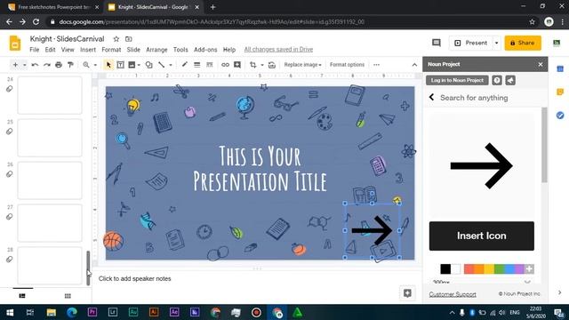Select the line tool
The height and width of the screenshot is (320, 569).
click(162, 65)
